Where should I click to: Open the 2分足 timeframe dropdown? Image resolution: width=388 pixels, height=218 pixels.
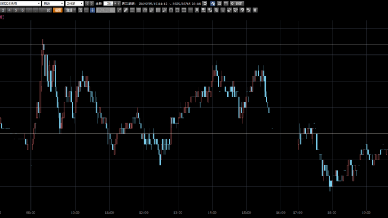pos(75,4)
